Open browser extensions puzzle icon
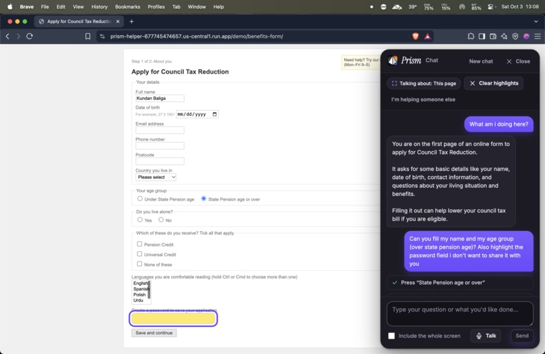Screen dimensions: 545x354 (x=471, y=36)
